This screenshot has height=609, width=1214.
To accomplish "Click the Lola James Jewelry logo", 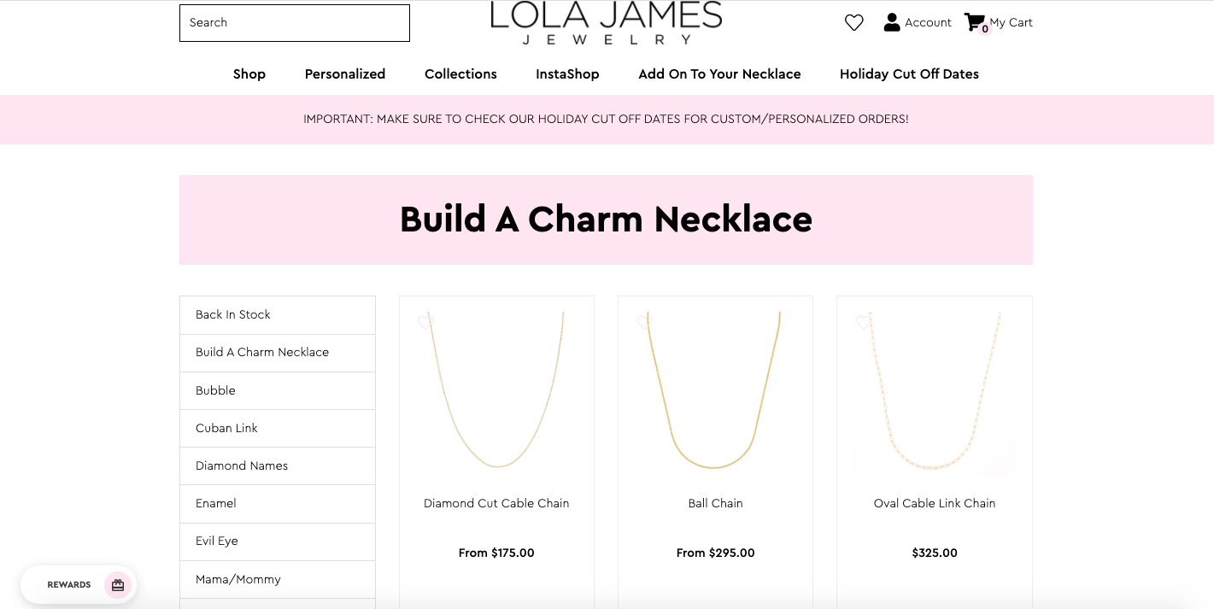I will (607, 22).
